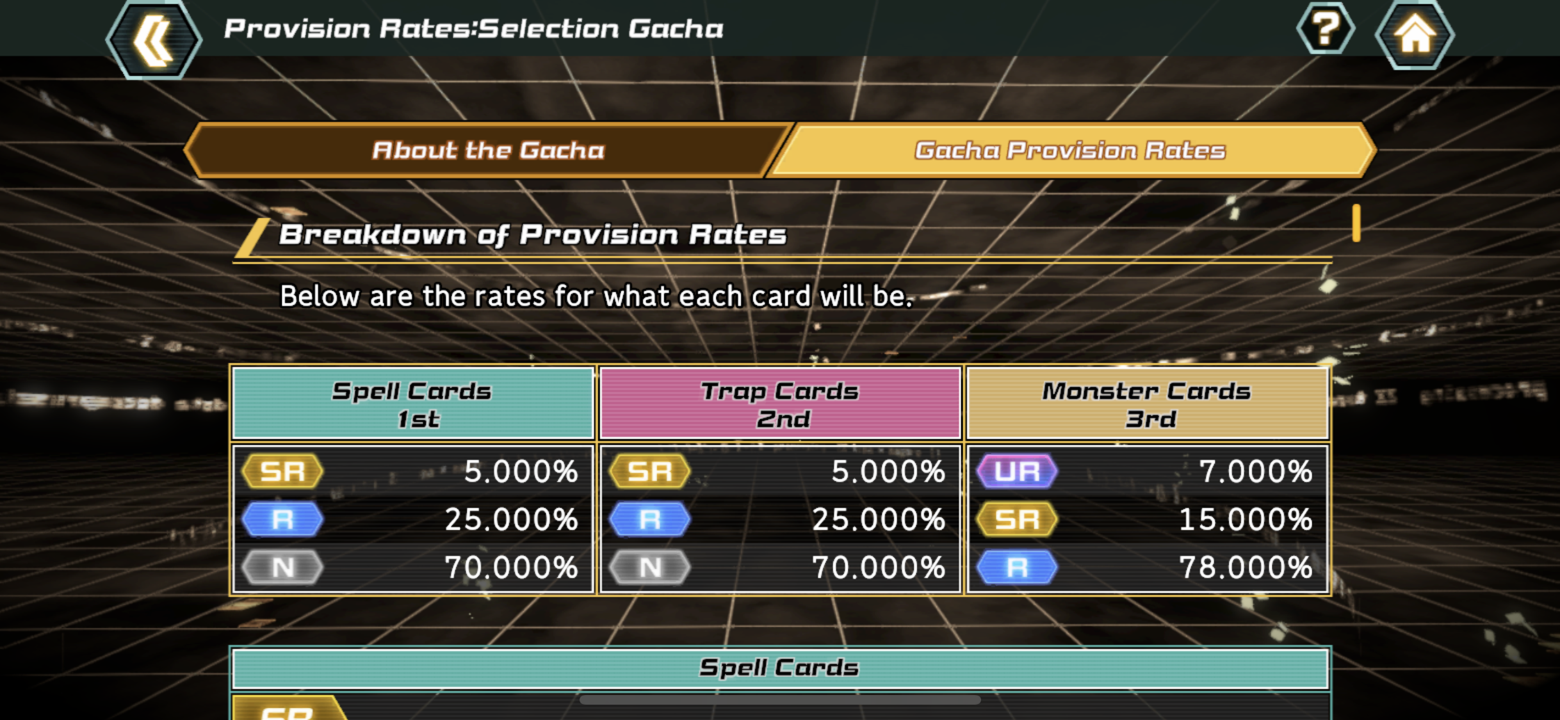Image resolution: width=1560 pixels, height=720 pixels.
Task: Click the R badge under Spell Cards 1st
Action: point(282,519)
